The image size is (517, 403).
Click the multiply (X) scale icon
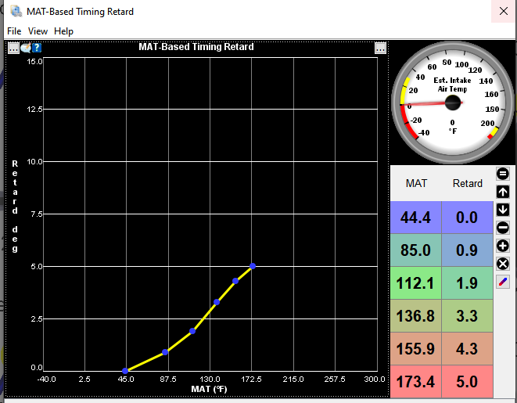tap(503, 264)
